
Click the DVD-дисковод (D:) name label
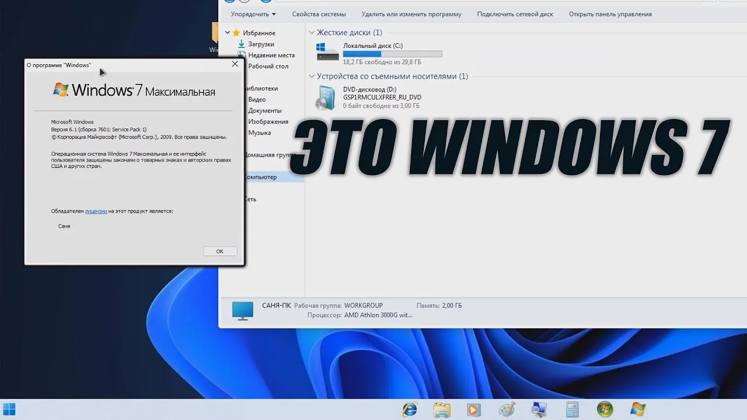[370, 89]
